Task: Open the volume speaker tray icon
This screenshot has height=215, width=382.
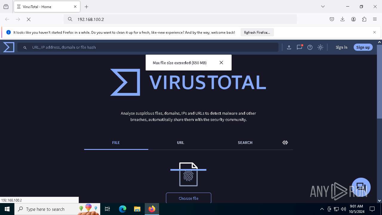Action: tap(344, 209)
